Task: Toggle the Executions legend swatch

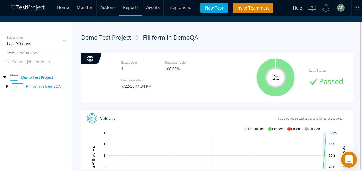Action: tap(246, 129)
